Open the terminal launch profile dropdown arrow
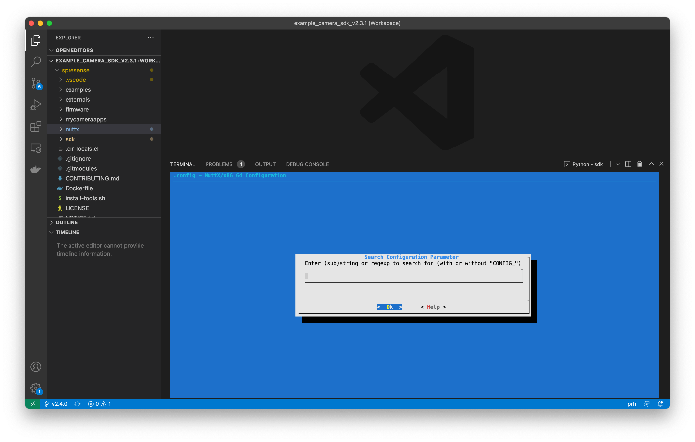Screen dimensions: 695x442 pos(618,164)
